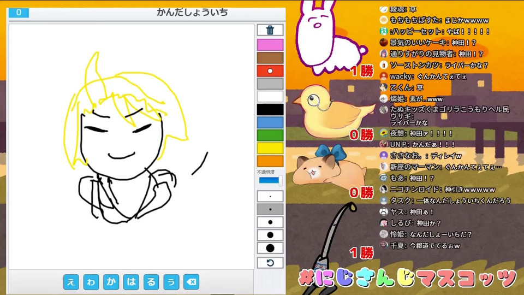Select the pink color swatch
Screen dimensions: 524x295
[x=270, y=45]
